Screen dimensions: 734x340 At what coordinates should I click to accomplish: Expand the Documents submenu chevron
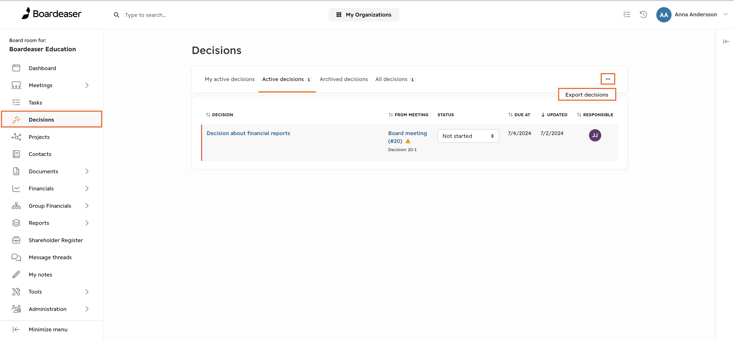click(x=87, y=171)
